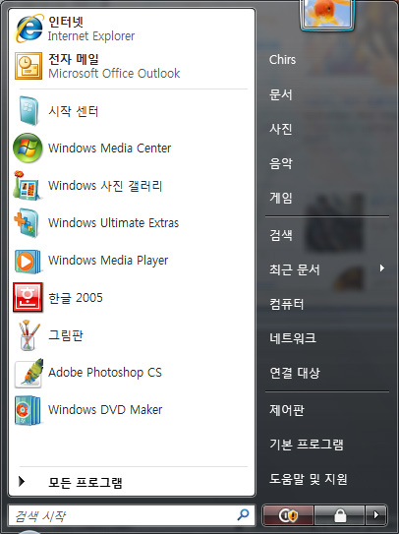
Task: Launch 그림판 paint icon
Action: [x=28, y=335]
